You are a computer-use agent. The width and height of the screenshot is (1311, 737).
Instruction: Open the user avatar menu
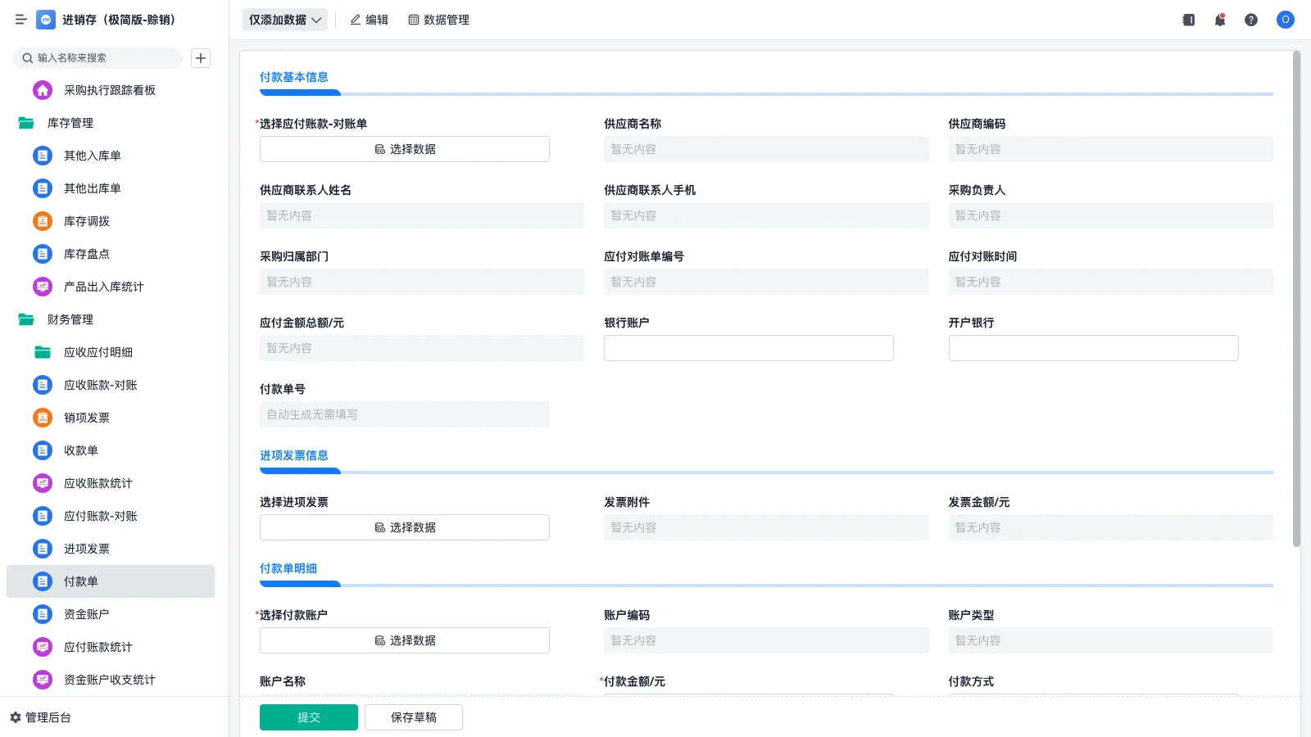click(x=1286, y=20)
